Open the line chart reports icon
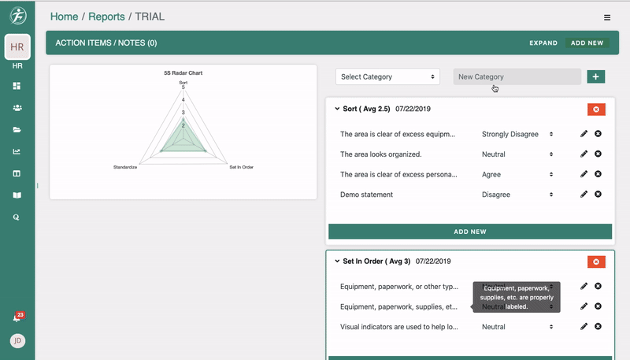This screenshot has width=630, height=360. point(17,151)
